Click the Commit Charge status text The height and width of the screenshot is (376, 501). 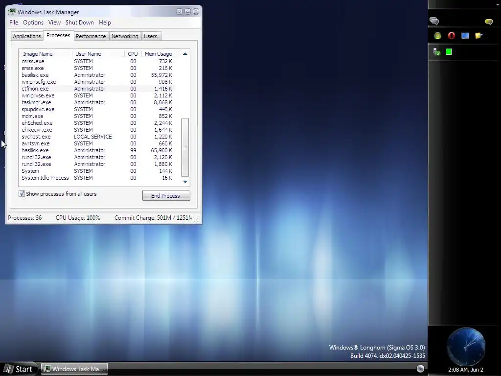153,218
